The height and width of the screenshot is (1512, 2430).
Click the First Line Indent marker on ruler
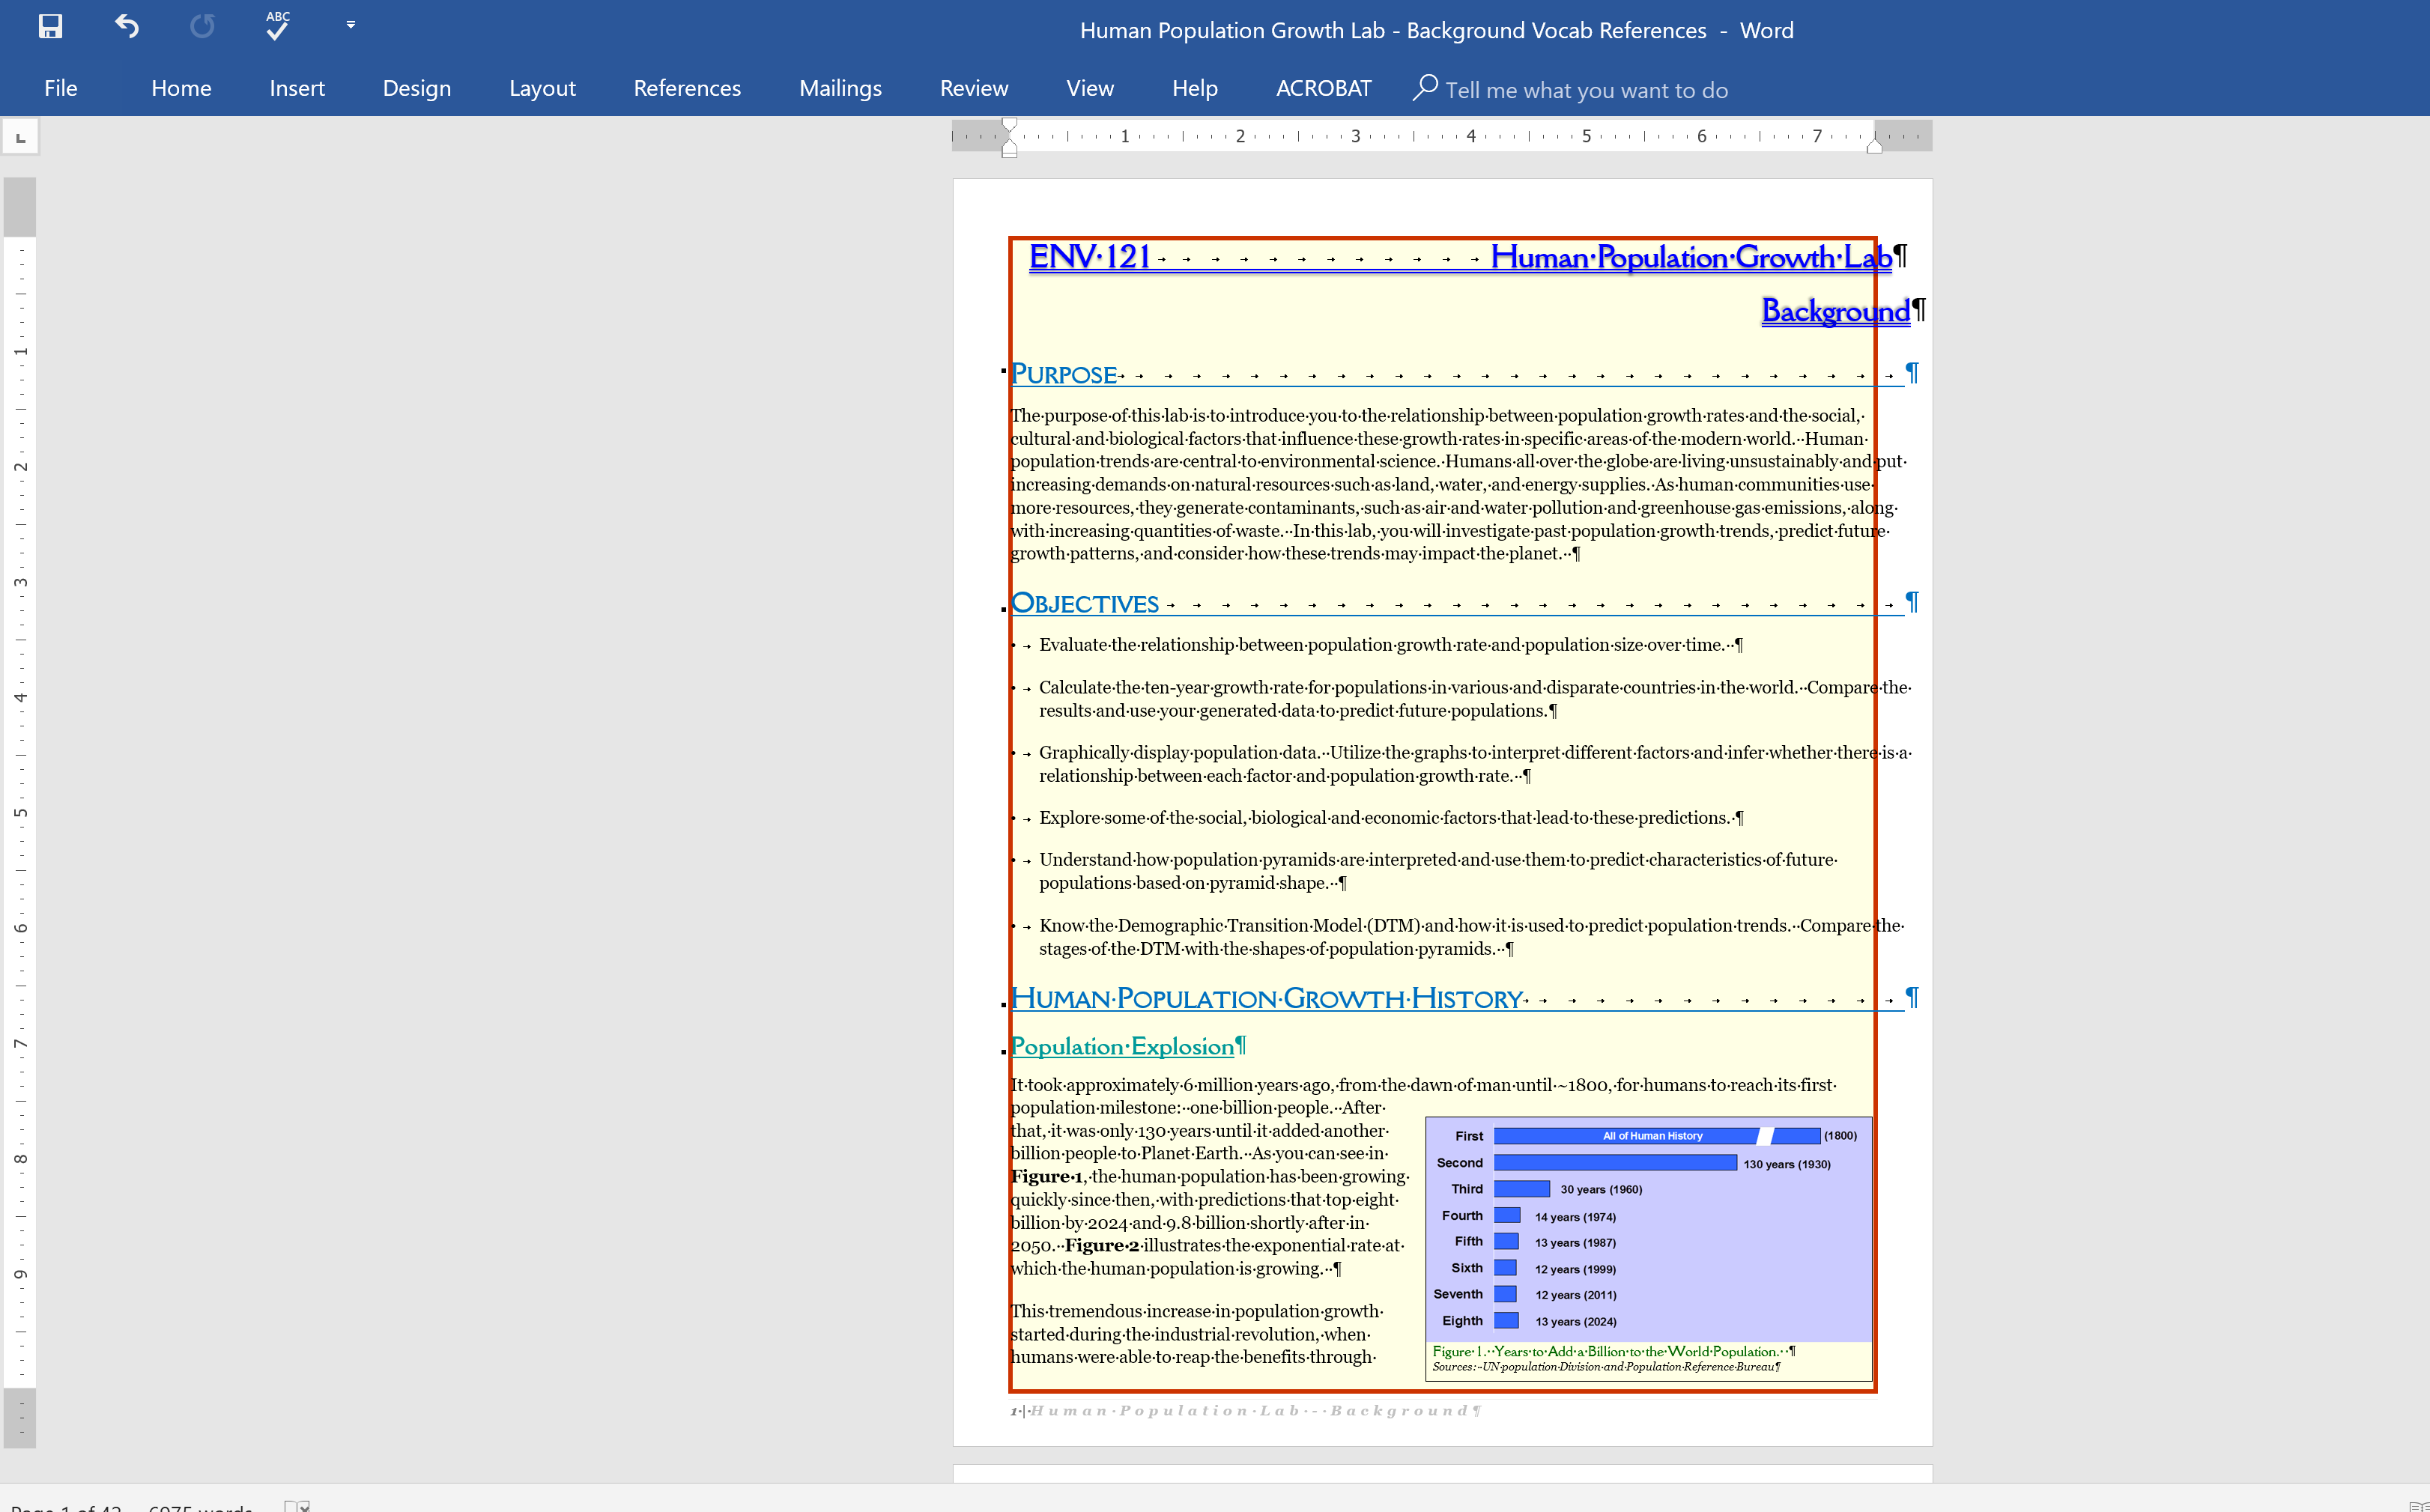click(1009, 126)
